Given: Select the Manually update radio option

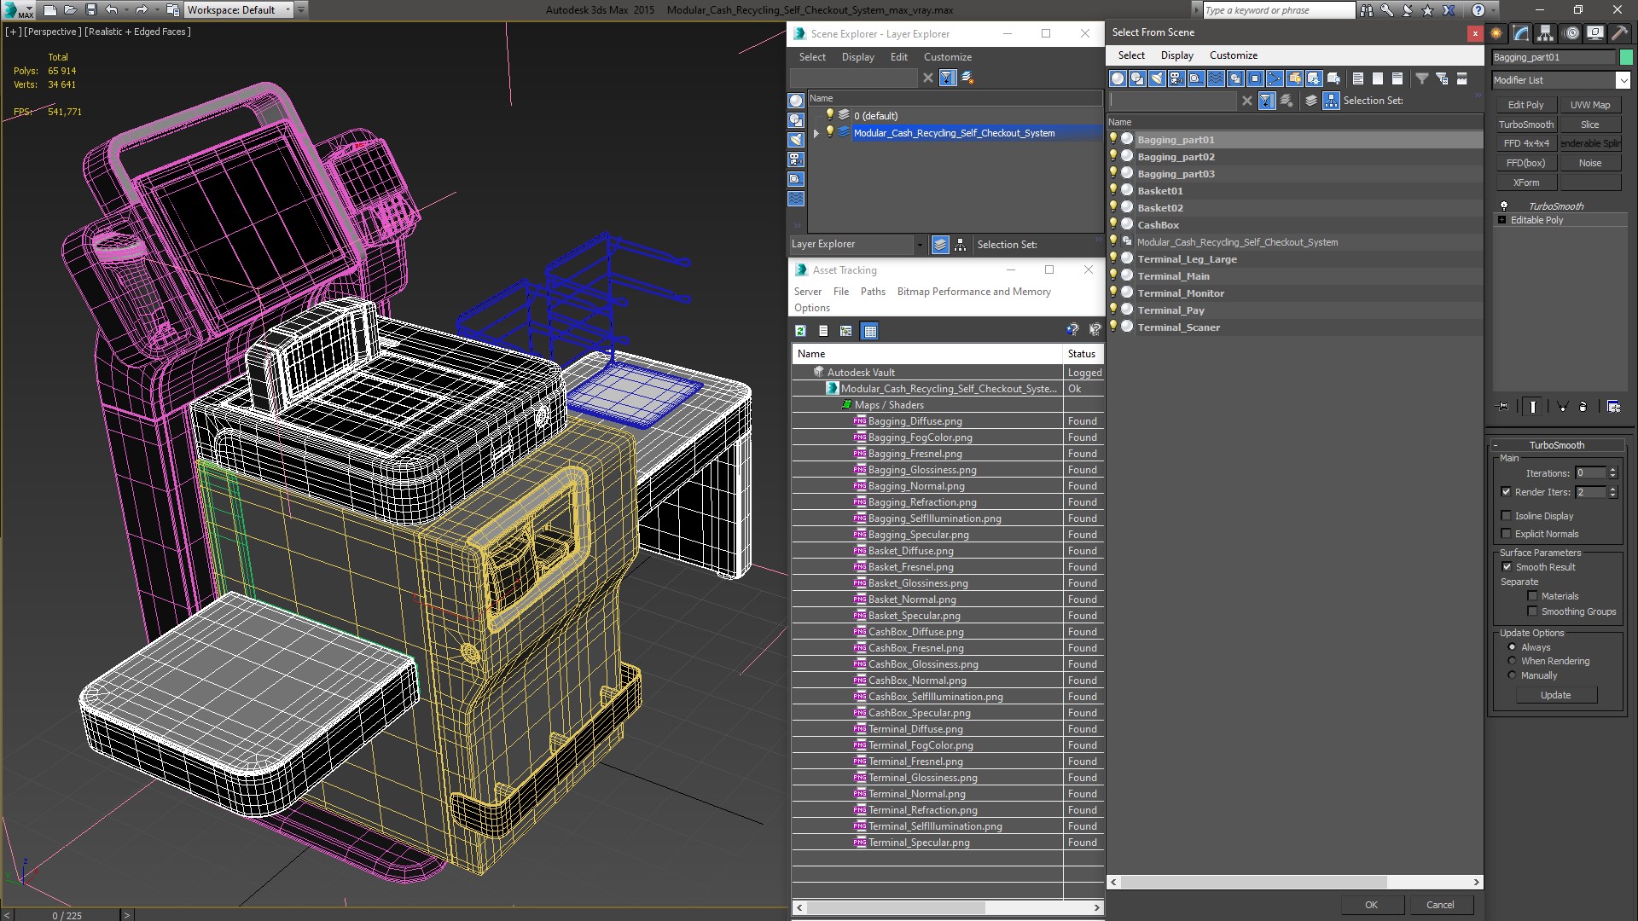Looking at the screenshot, I should pyautogui.click(x=1512, y=675).
